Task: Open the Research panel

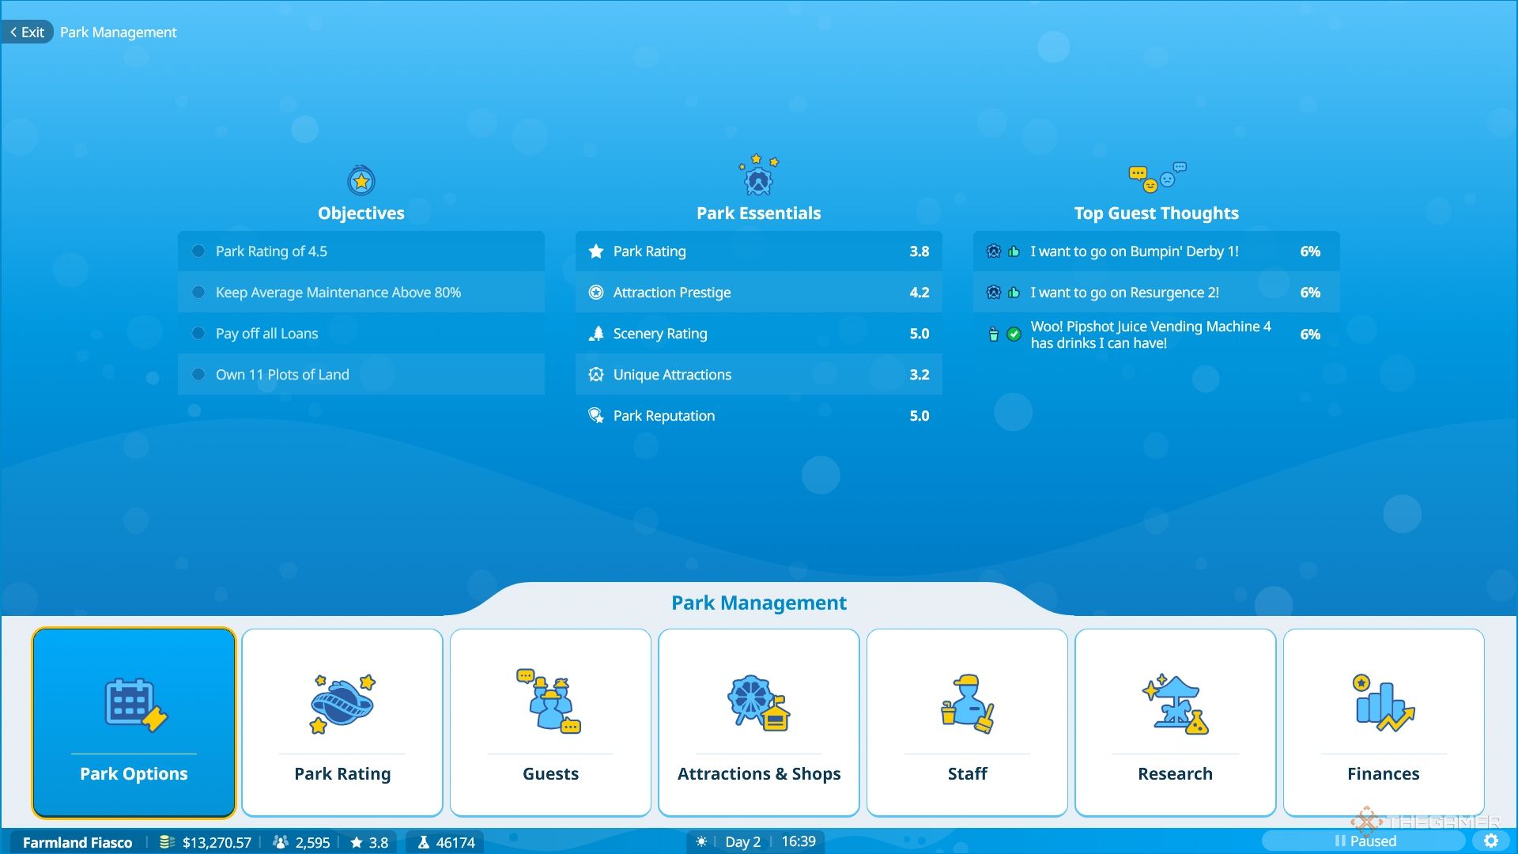Action: coord(1175,722)
